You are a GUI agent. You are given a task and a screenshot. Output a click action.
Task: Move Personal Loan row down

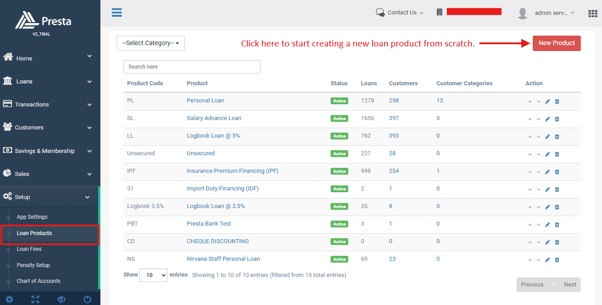click(538, 102)
